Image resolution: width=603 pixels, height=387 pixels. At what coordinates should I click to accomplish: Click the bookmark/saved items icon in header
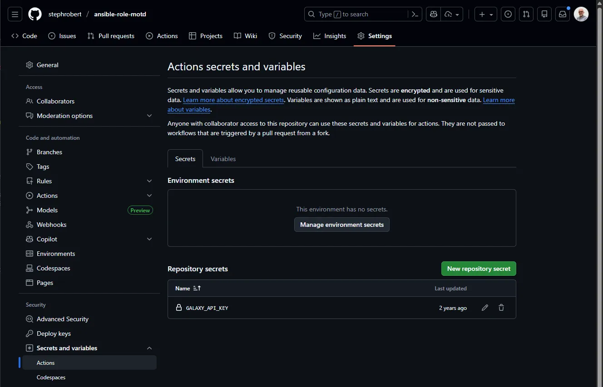pyautogui.click(x=544, y=14)
